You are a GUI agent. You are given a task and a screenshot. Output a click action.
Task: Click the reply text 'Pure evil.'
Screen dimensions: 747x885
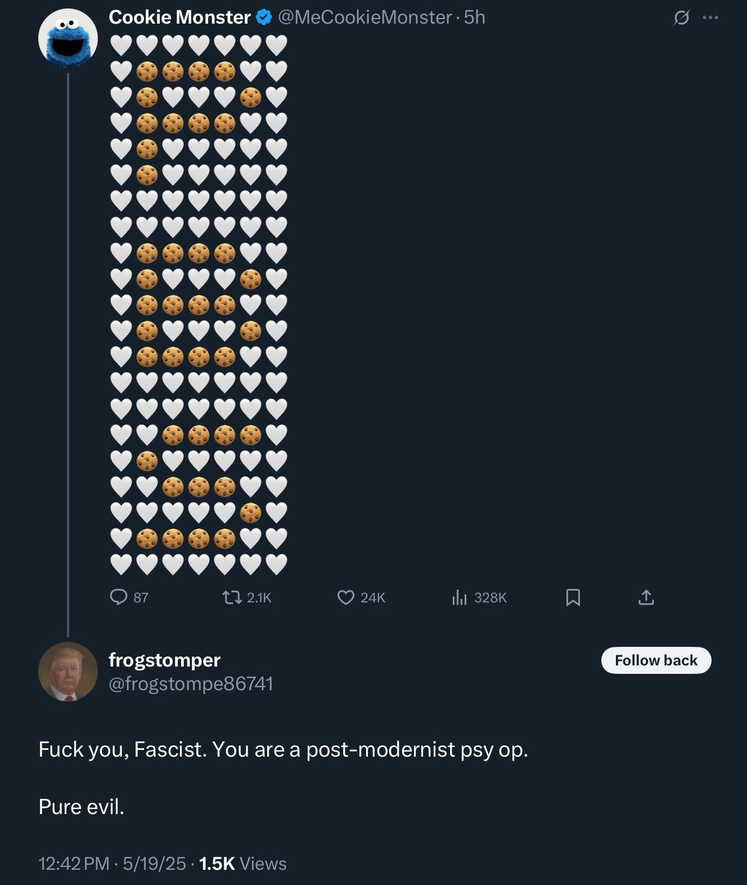pos(82,807)
